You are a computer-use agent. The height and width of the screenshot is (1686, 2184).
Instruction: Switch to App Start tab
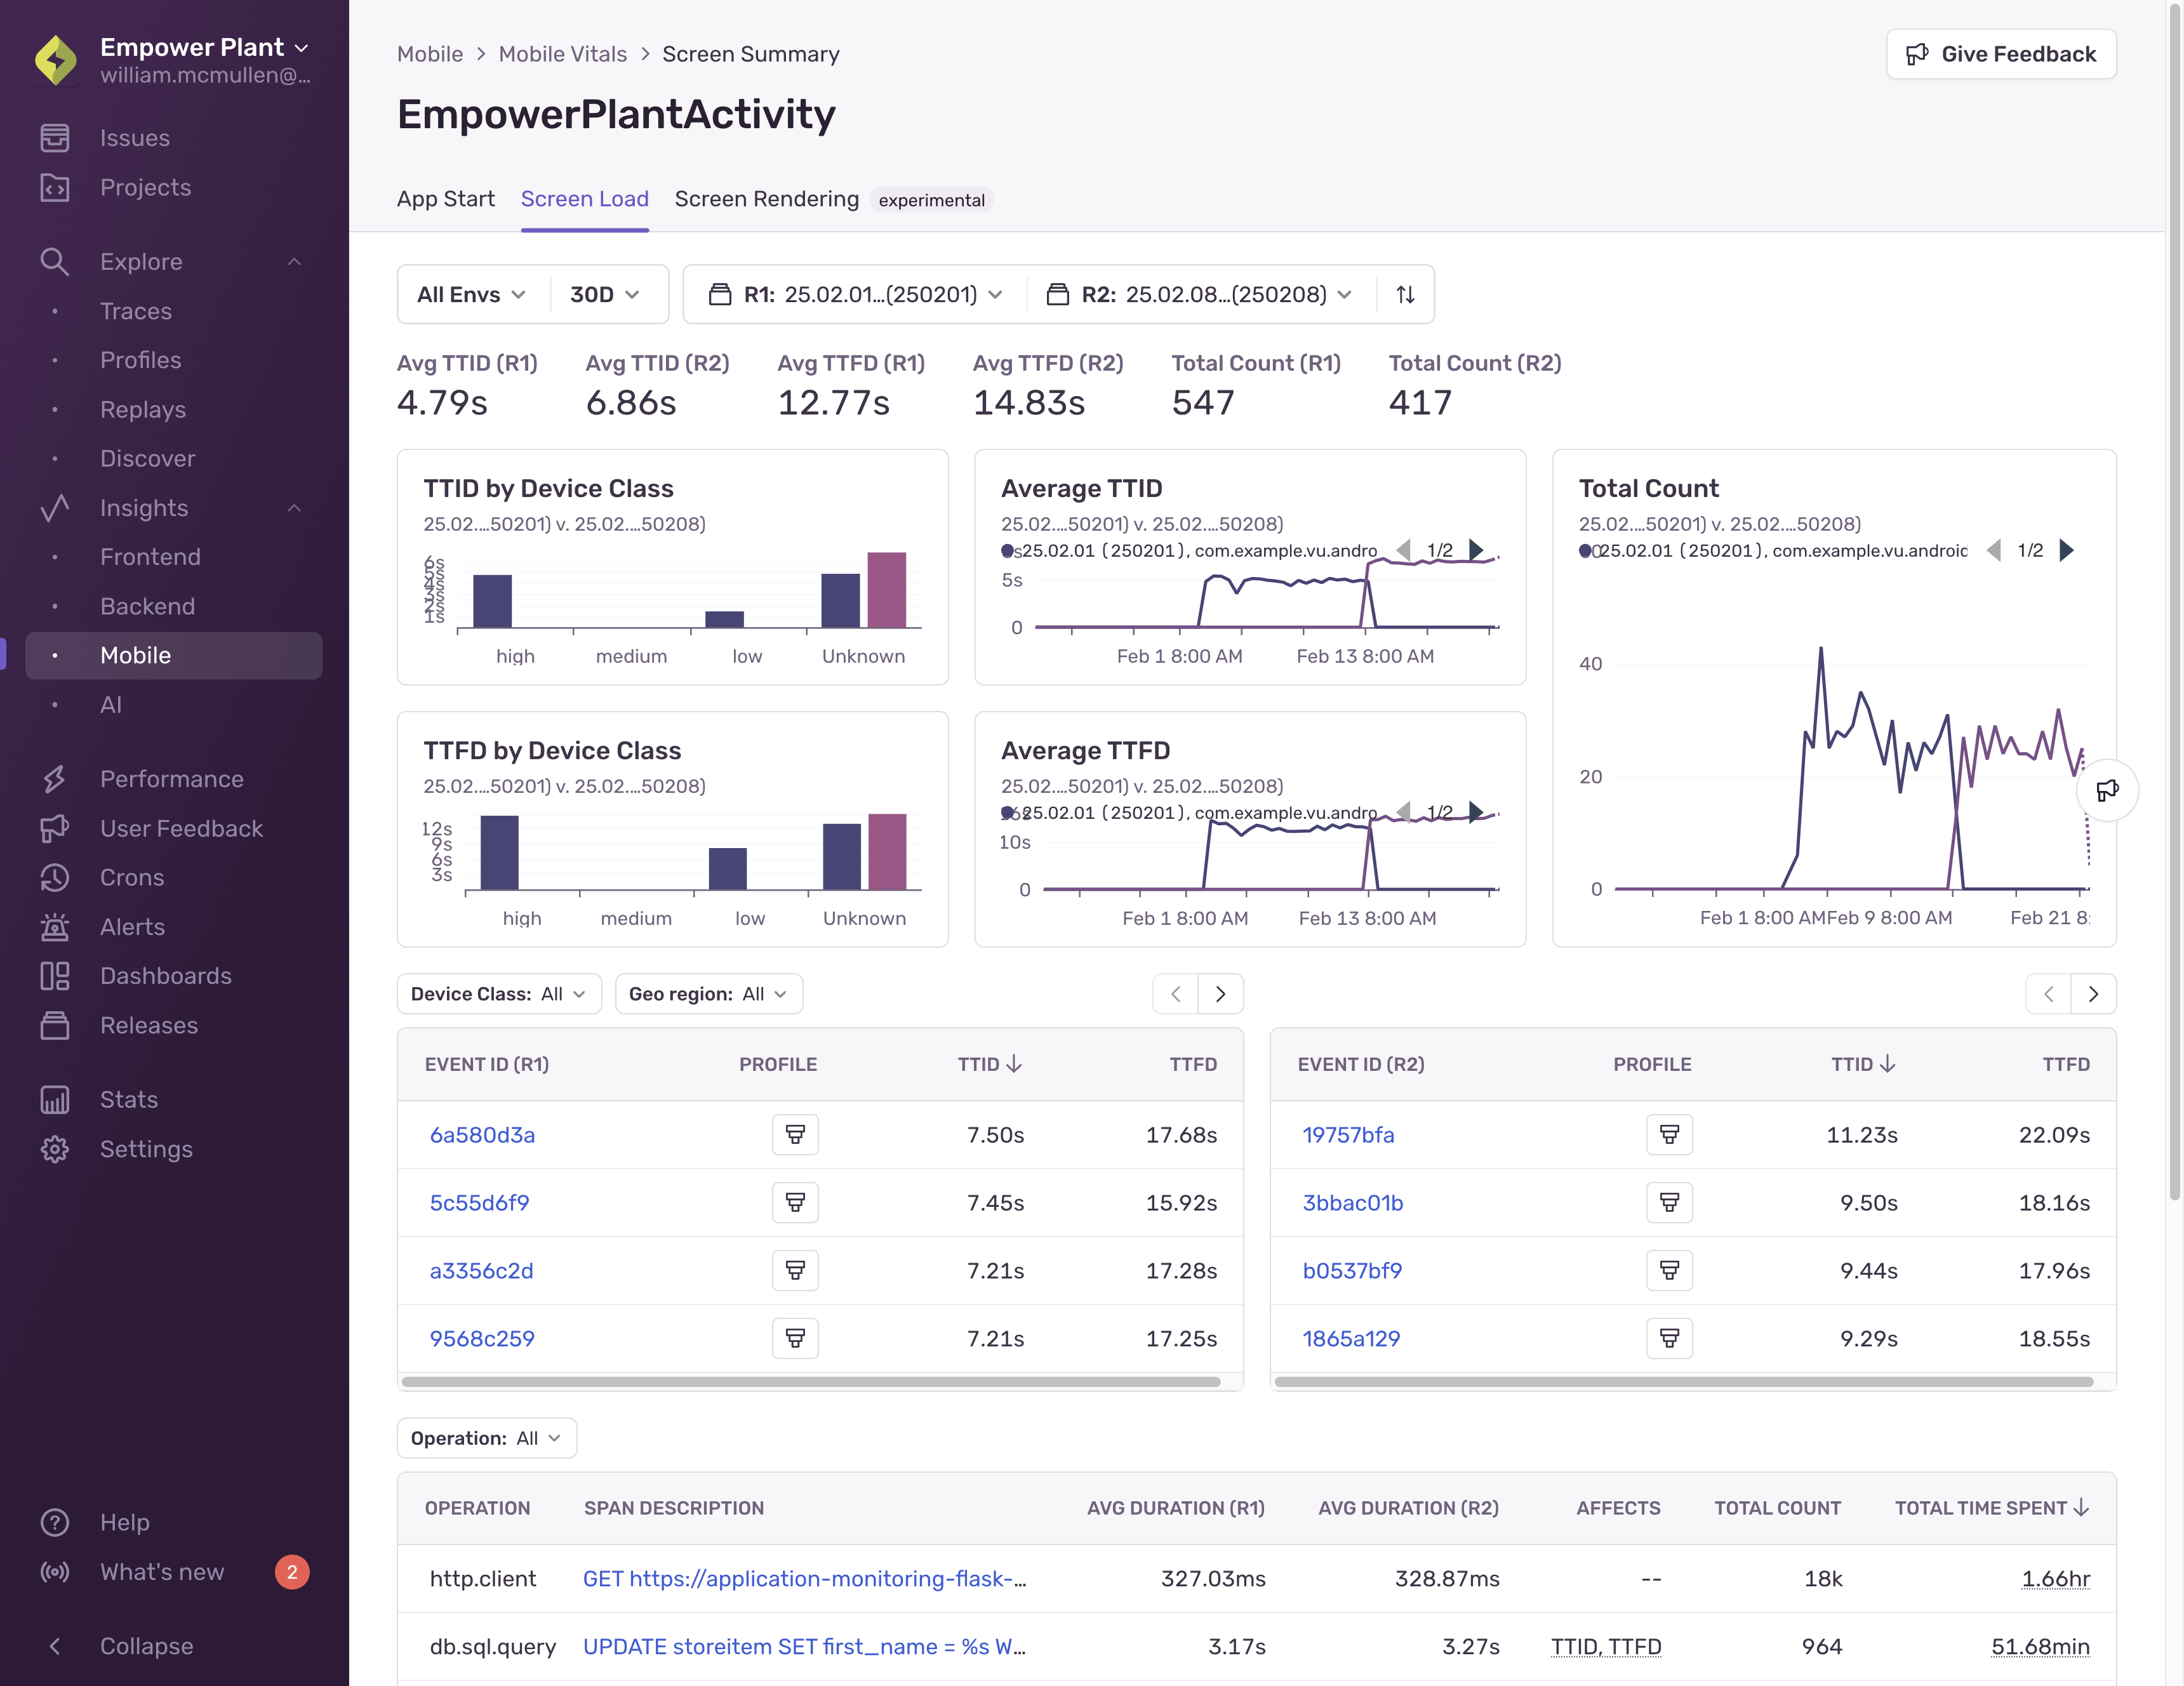(x=445, y=199)
